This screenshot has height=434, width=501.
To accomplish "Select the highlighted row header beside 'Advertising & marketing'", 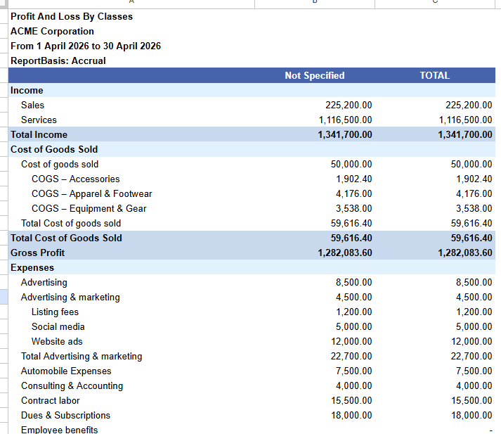I will (x=4, y=297).
